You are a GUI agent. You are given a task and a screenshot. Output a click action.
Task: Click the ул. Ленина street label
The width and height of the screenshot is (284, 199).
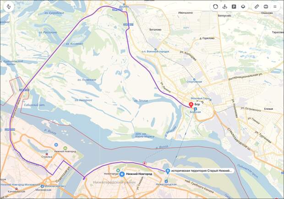click(x=165, y=87)
